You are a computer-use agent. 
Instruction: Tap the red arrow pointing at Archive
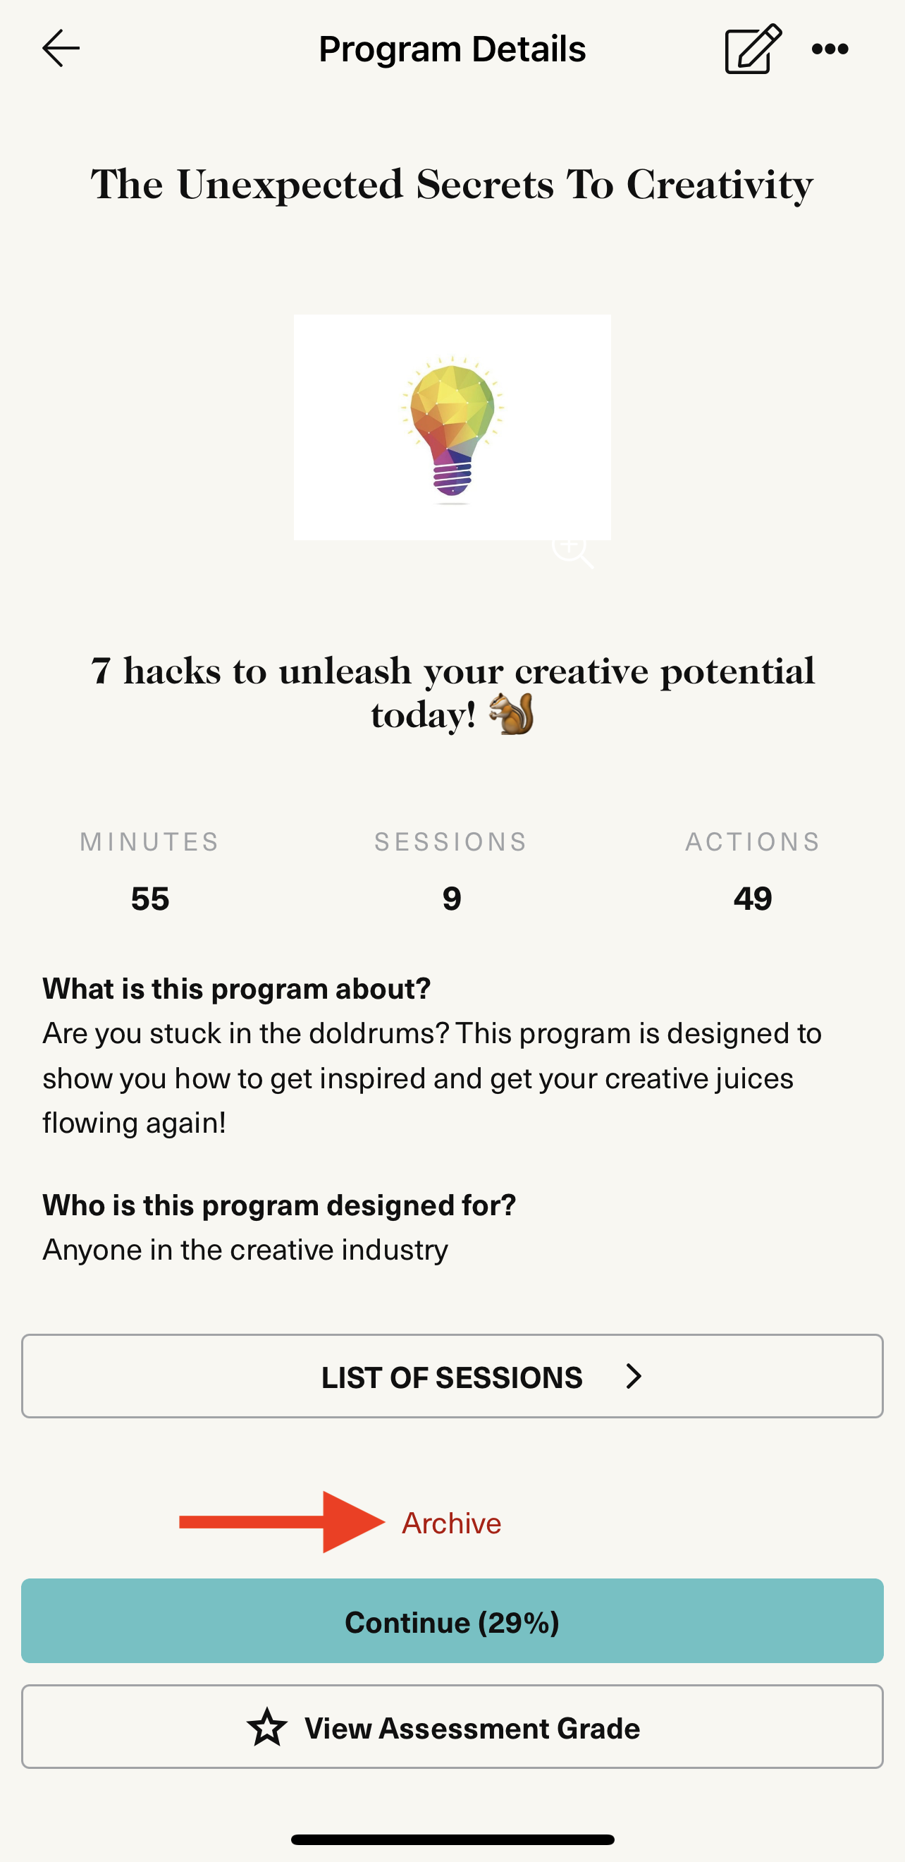click(x=282, y=1522)
